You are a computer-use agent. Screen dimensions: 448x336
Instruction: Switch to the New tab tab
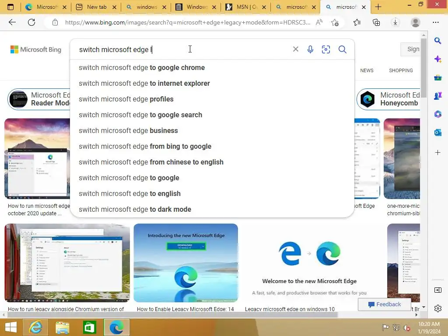coord(96,7)
